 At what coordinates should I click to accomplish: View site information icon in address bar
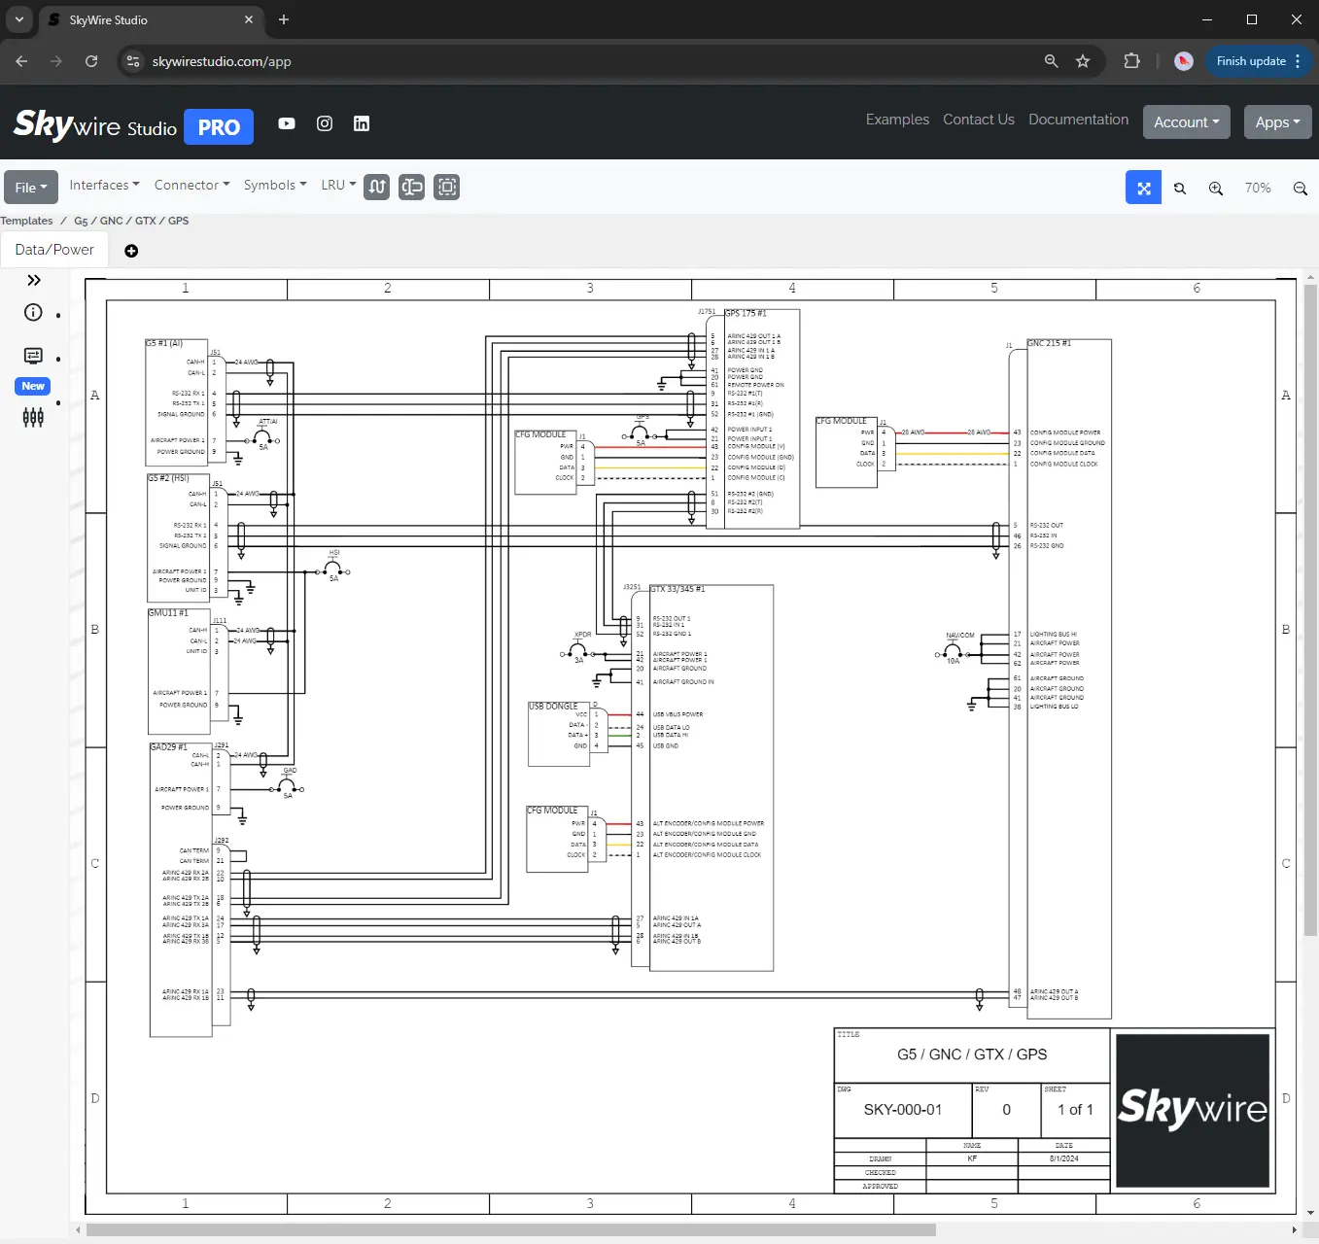(x=134, y=61)
